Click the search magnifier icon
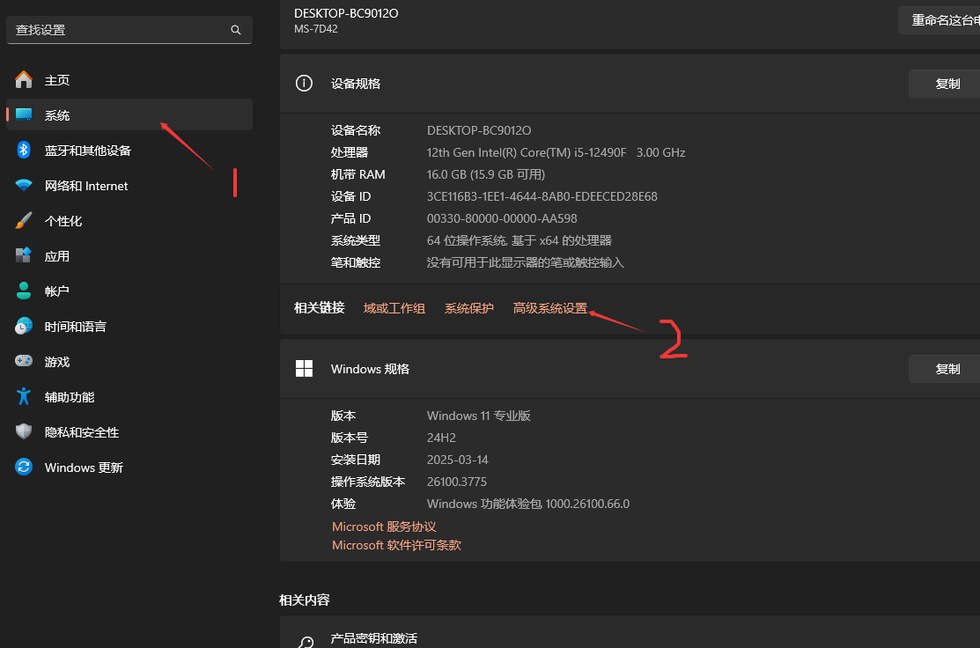Screen dimensions: 980x648 point(235,29)
